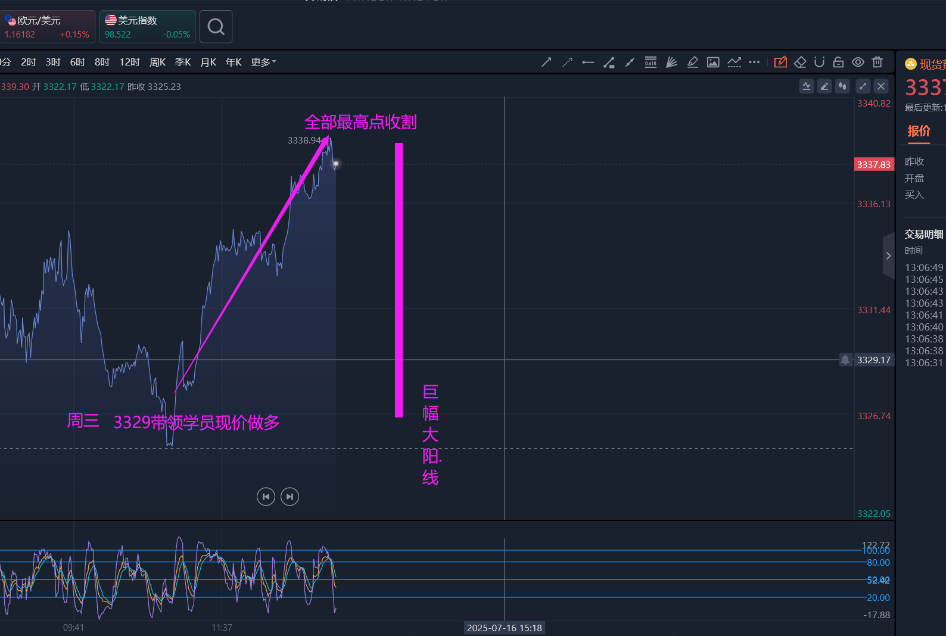
Task: Click the 13:06:31 trade detail row
Action: pyautogui.click(x=925, y=363)
